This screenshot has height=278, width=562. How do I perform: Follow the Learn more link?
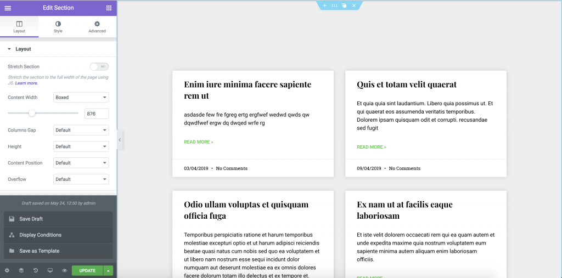pyautogui.click(x=26, y=83)
